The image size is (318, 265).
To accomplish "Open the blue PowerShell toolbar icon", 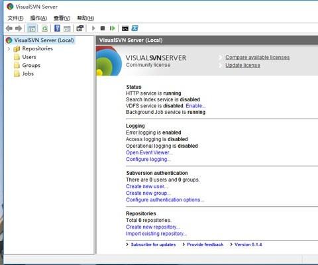I will (x=134, y=28).
